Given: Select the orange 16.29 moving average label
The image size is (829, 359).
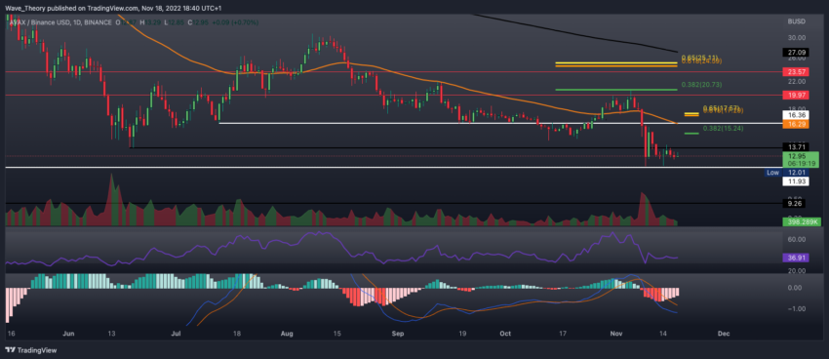Looking at the screenshot, I should tap(794, 123).
